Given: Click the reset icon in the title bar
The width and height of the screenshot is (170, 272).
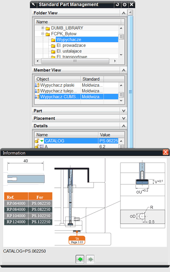Looking at the screenshot, I should 117,4.
